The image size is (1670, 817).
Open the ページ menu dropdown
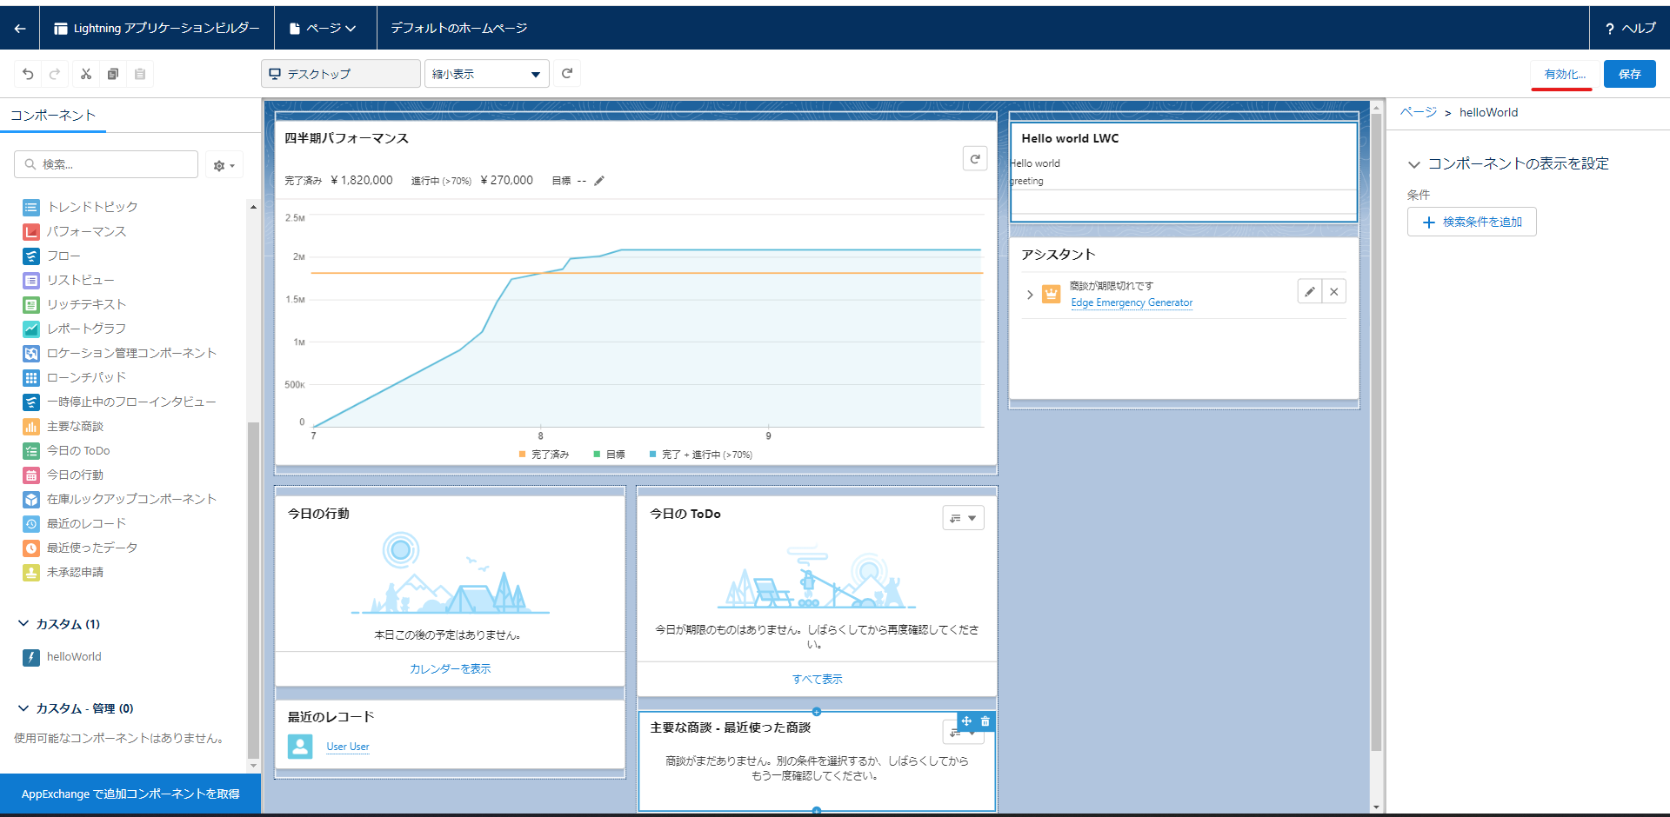[x=324, y=29]
